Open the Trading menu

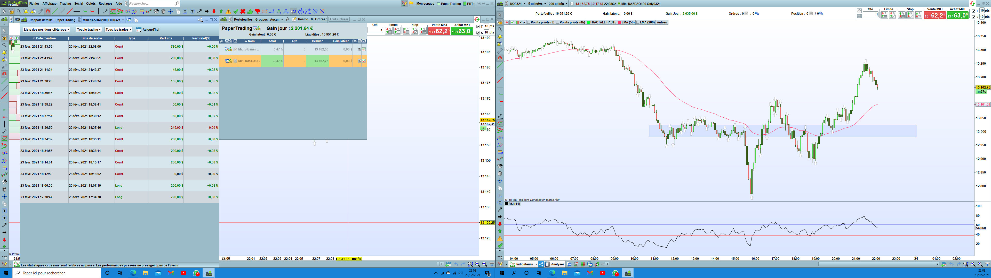click(x=65, y=3)
